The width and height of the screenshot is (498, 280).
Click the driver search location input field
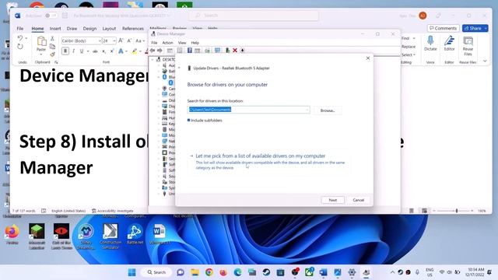click(x=248, y=110)
